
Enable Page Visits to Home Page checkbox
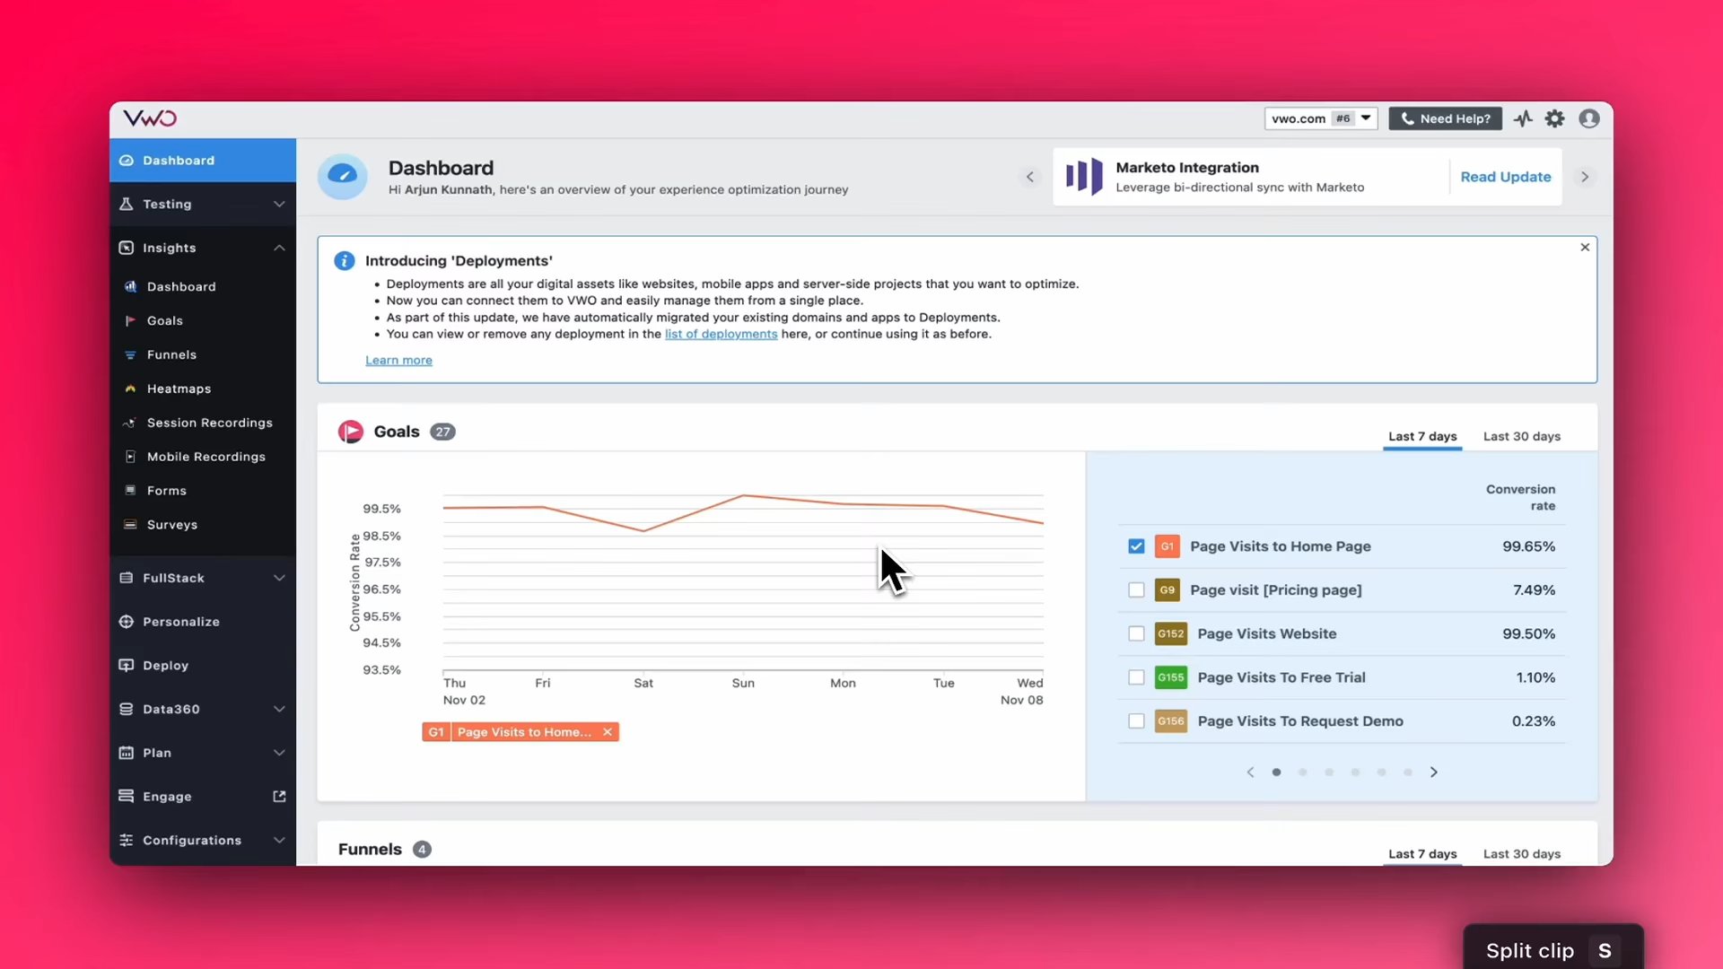pyautogui.click(x=1136, y=546)
